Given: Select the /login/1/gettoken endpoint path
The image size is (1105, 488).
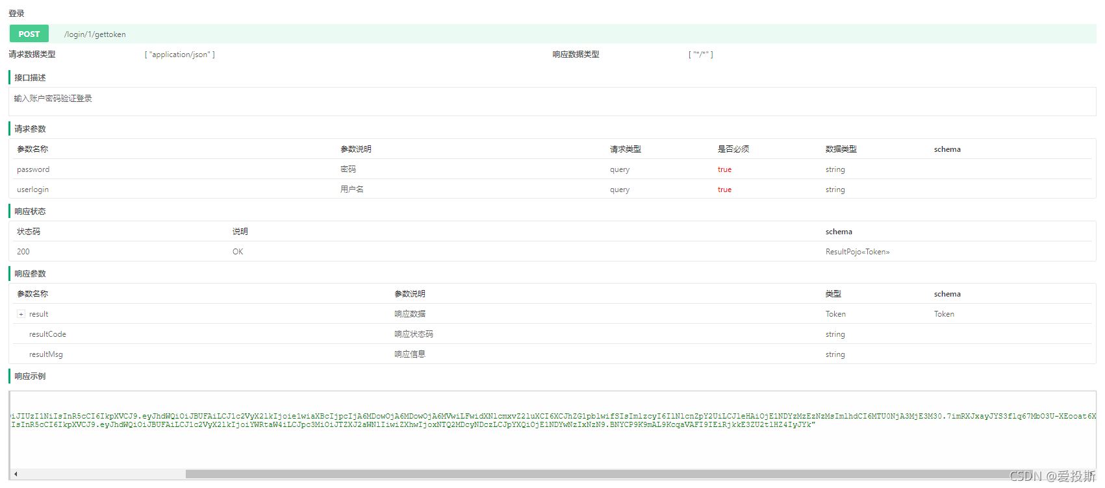Looking at the screenshot, I should [95, 34].
